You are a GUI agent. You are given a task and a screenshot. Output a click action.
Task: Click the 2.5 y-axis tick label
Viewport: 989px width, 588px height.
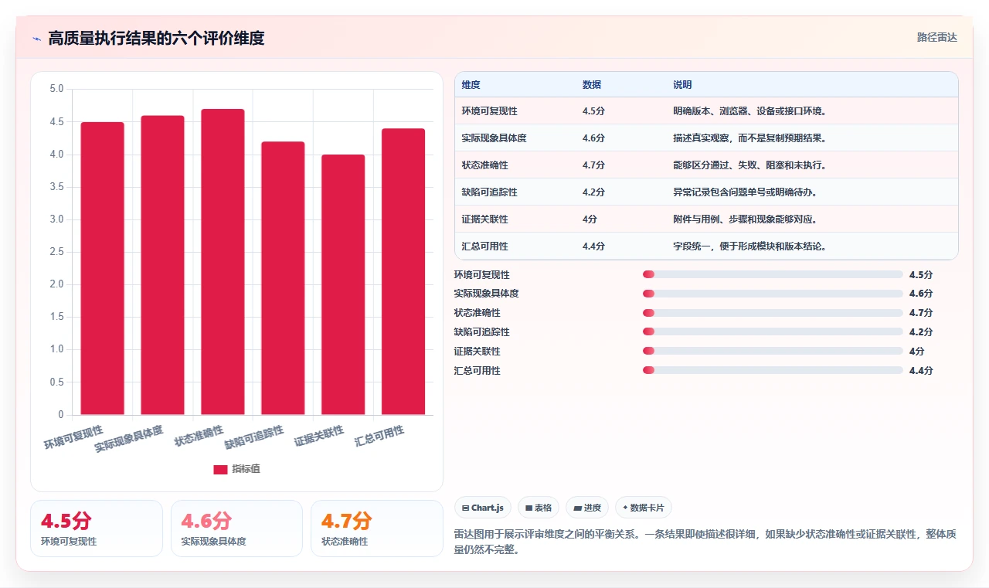pyautogui.click(x=56, y=252)
